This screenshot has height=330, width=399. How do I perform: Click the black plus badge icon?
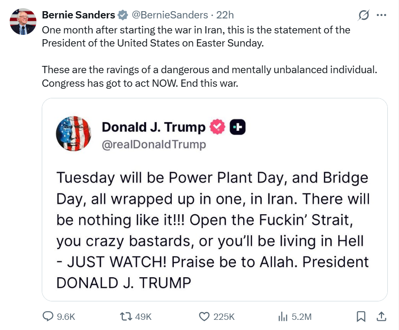(x=238, y=127)
